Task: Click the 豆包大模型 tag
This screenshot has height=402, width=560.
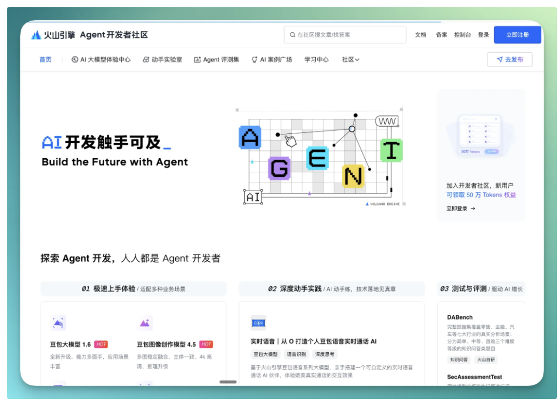Action: pos(265,354)
